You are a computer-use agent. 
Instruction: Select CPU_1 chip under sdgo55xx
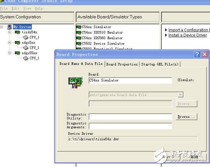[x=26, y=58]
